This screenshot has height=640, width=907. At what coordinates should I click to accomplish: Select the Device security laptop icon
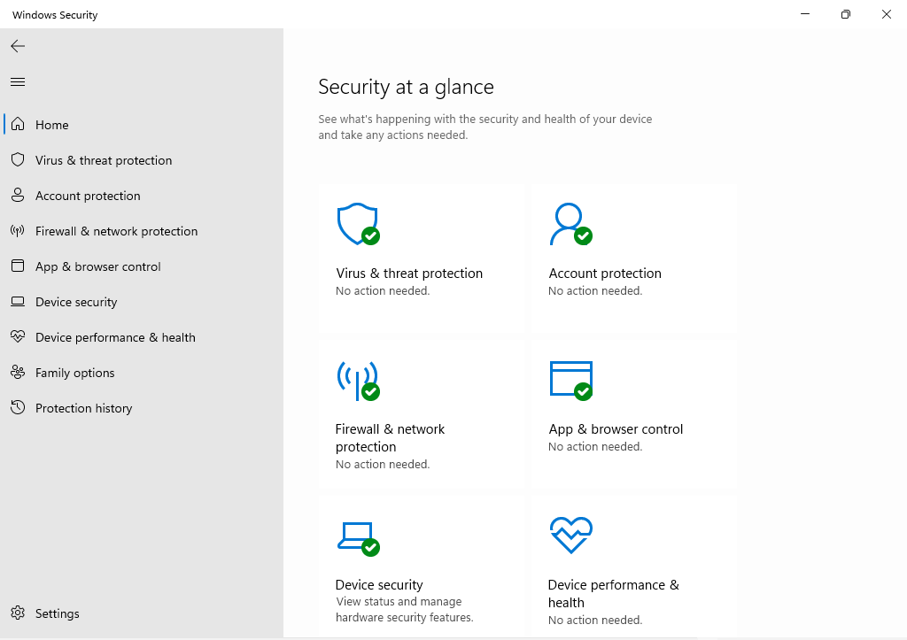(x=357, y=535)
